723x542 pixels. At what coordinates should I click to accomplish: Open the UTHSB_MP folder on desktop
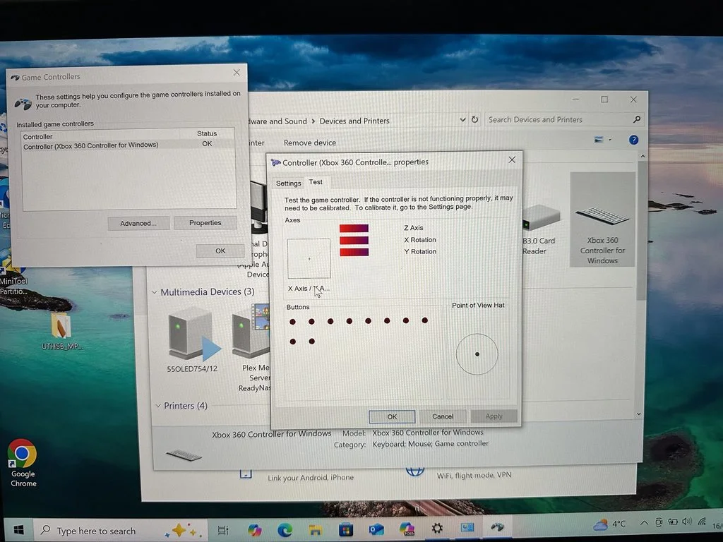coord(62,331)
